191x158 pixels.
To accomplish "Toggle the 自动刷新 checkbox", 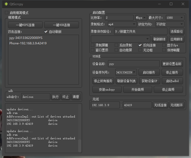I will pos(46,32).
